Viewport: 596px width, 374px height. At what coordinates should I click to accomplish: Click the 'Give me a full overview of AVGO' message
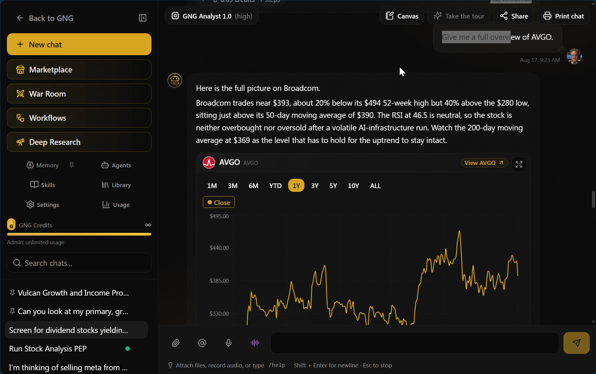[498, 37]
